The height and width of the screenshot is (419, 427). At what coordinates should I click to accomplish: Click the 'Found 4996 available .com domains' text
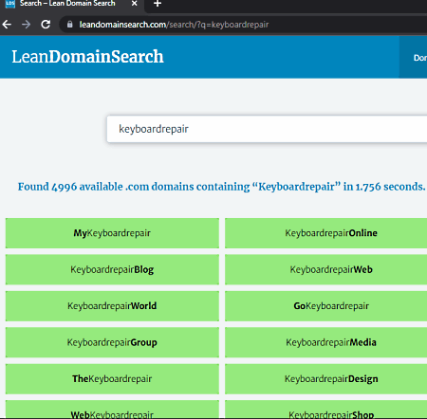[221, 187]
